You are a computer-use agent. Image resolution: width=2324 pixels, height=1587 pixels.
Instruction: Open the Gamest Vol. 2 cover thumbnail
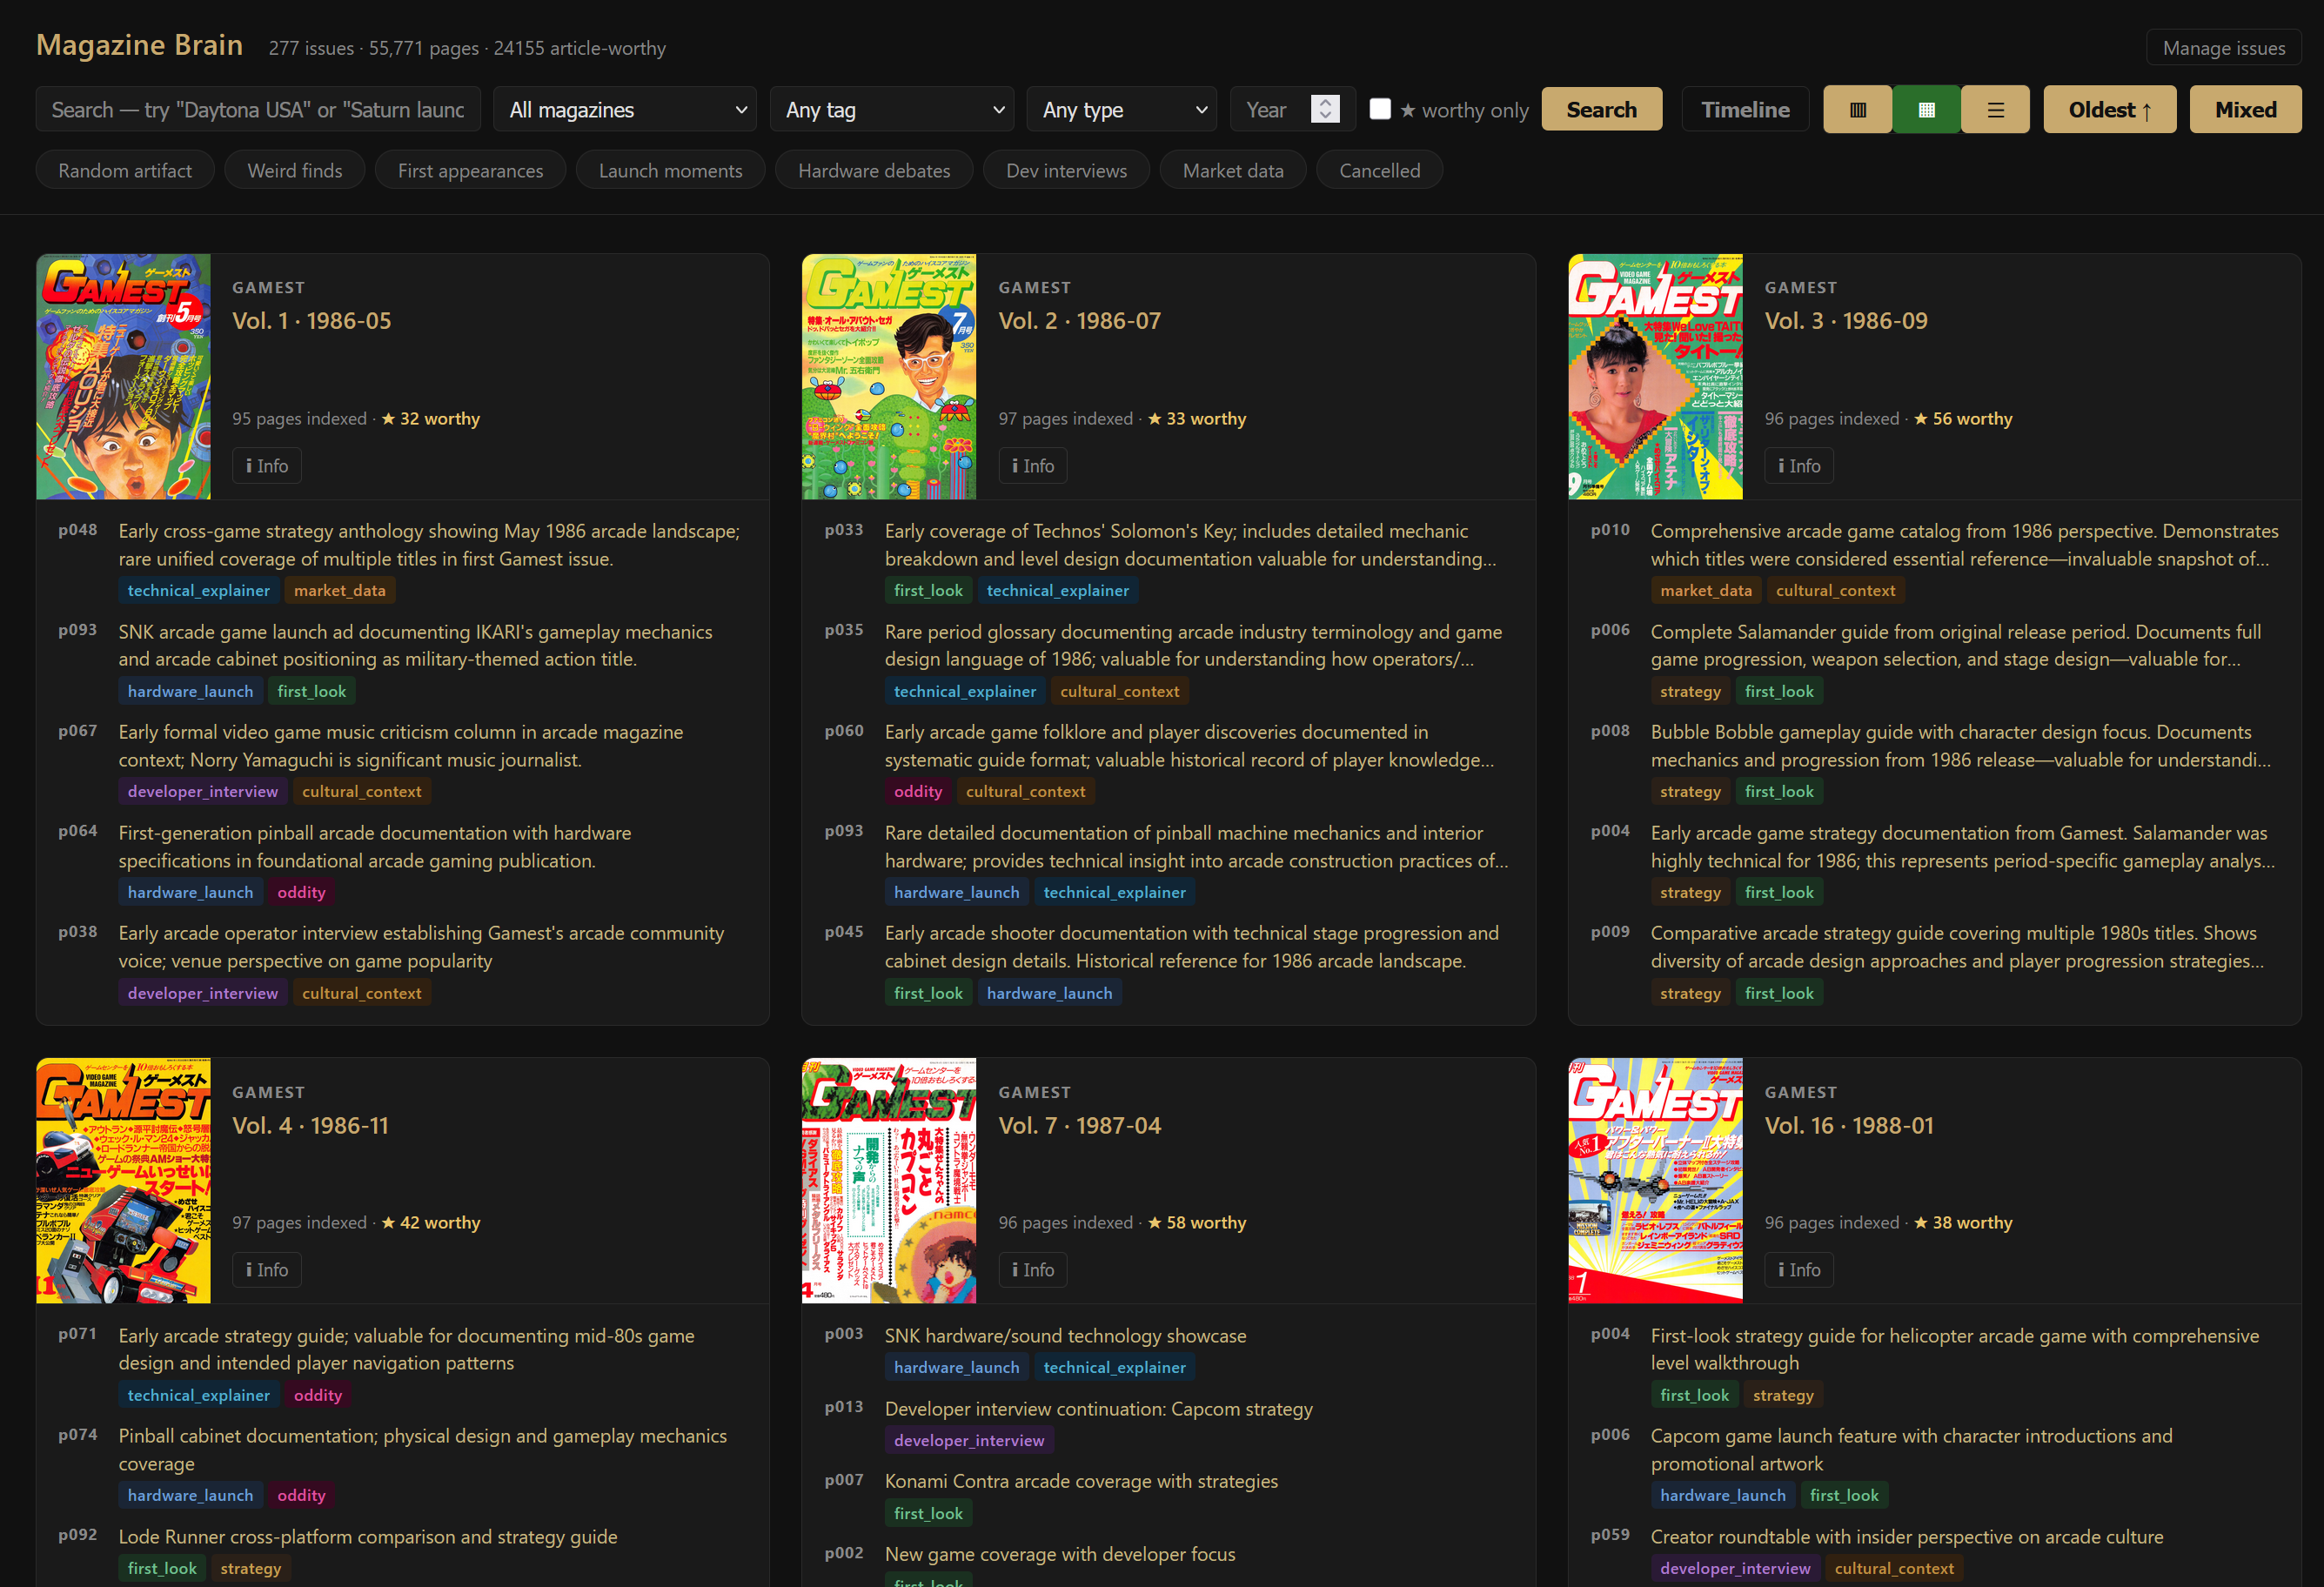point(888,377)
